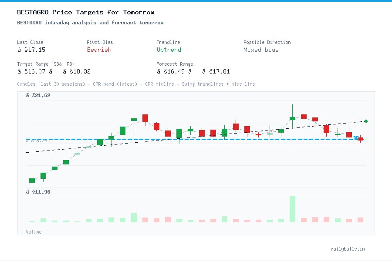Open the dailybulls.in link
The image size is (392, 261).
click(348, 249)
